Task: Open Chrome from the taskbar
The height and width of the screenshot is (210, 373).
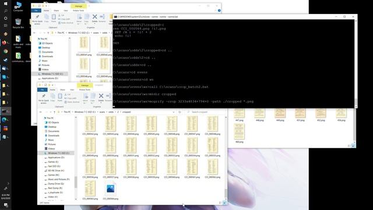Action: tap(5, 51)
